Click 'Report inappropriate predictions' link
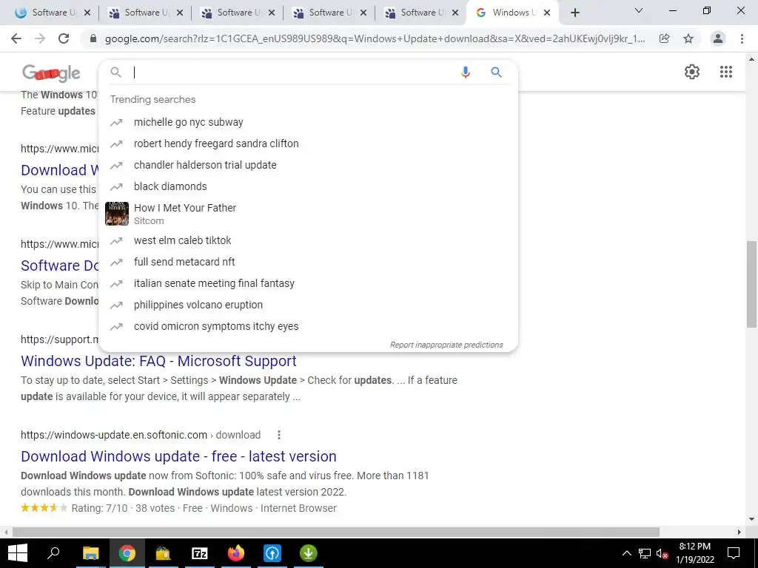758x568 pixels. 446,345
